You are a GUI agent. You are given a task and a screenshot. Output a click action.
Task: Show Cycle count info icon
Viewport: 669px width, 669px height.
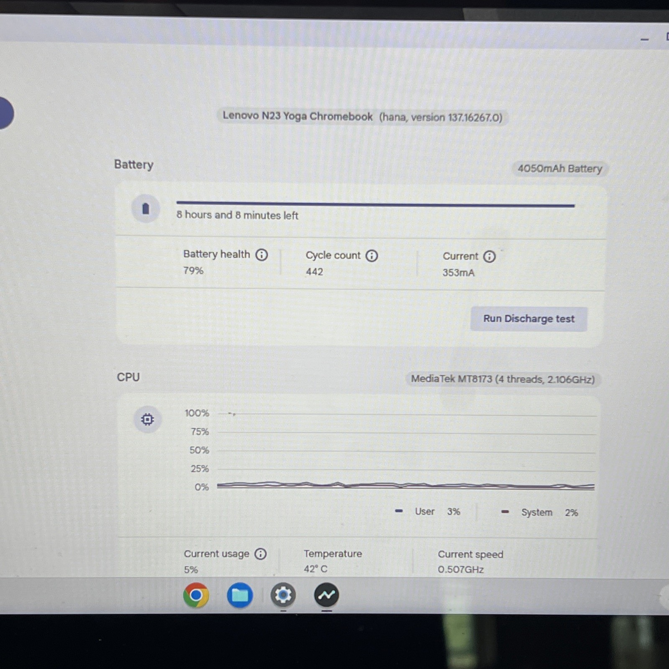click(x=372, y=255)
